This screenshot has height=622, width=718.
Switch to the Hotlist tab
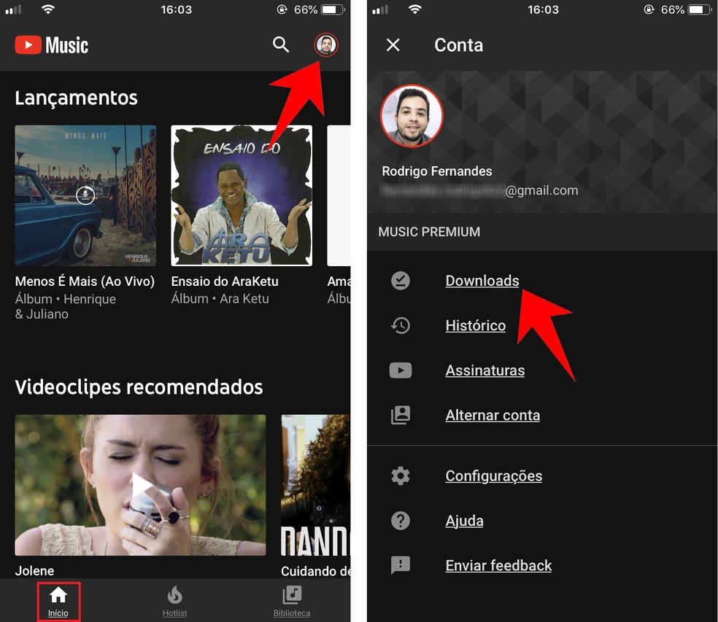pyautogui.click(x=174, y=602)
